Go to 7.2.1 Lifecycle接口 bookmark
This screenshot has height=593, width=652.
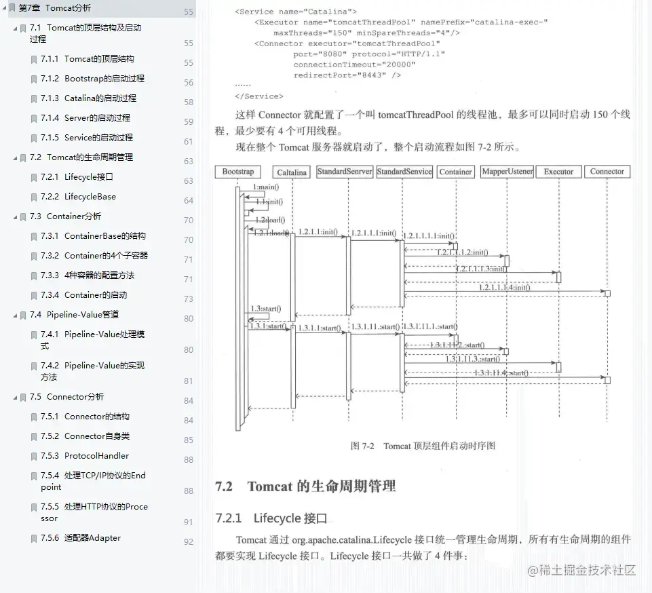(77, 177)
